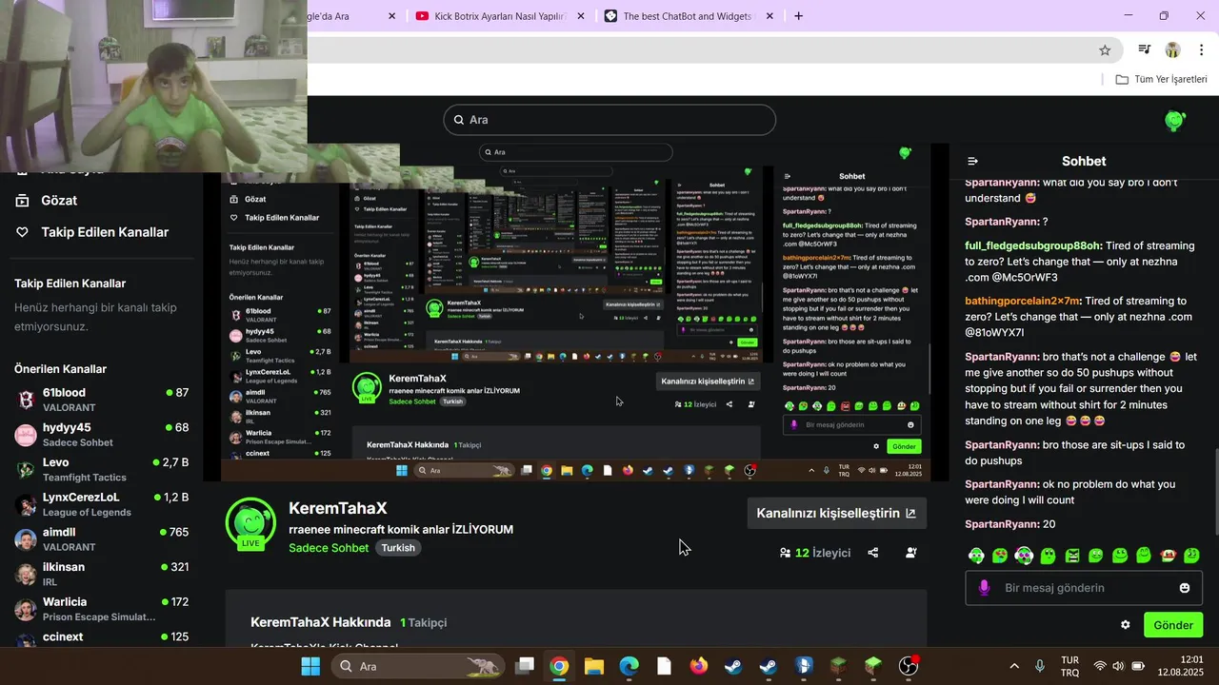Click the follow user icon beside share
The width and height of the screenshot is (1219, 685).
click(x=911, y=553)
